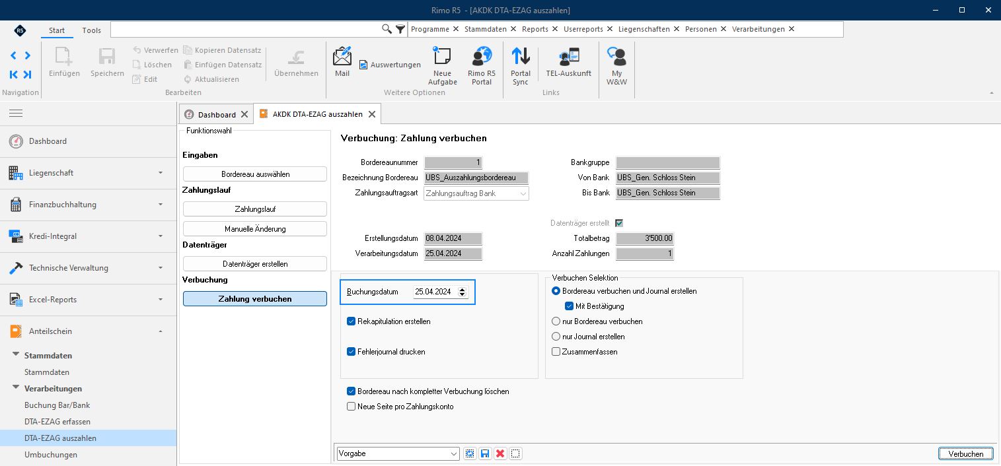
Task: Go to the previous record arrow
Action: (x=14, y=55)
